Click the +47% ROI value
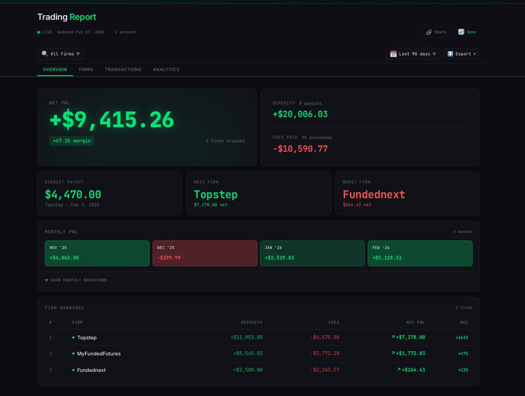 click(463, 354)
